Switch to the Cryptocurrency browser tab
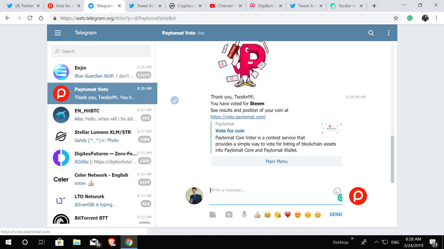The width and height of the screenshot is (444, 249). click(x=186, y=6)
